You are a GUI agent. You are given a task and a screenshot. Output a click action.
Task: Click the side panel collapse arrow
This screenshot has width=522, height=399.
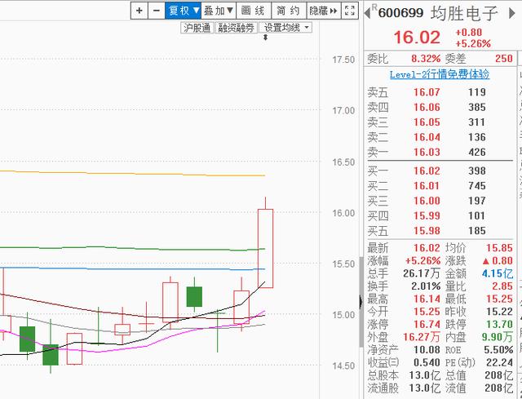(361, 303)
